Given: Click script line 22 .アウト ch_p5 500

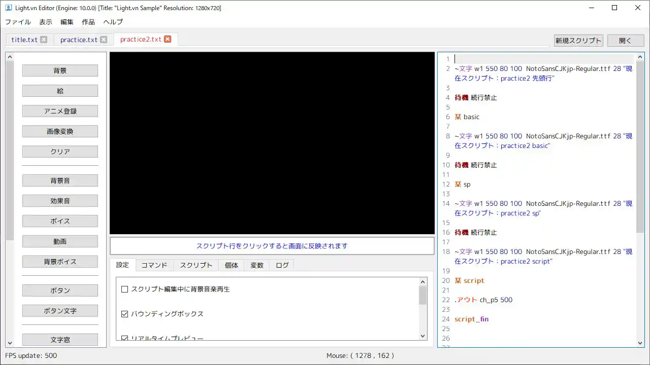Looking at the screenshot, I should point(483,300).
